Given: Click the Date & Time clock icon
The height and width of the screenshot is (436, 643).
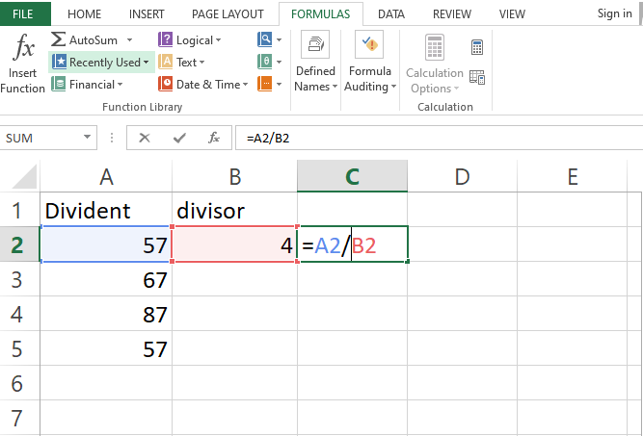Looking at the screenshot, I should coord(165,84).
